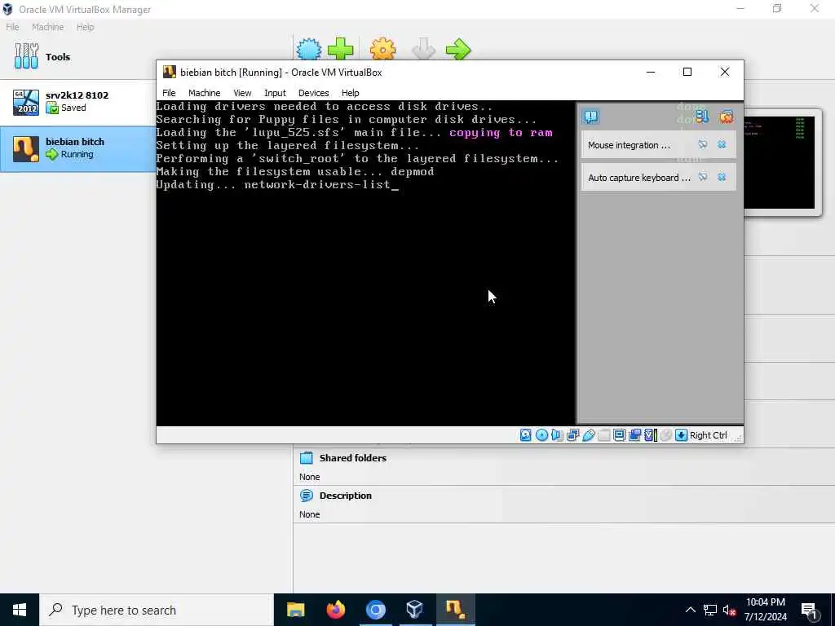Click the USB plug indicator in VM status bar

pyautogui.click(x=589, y=435)
